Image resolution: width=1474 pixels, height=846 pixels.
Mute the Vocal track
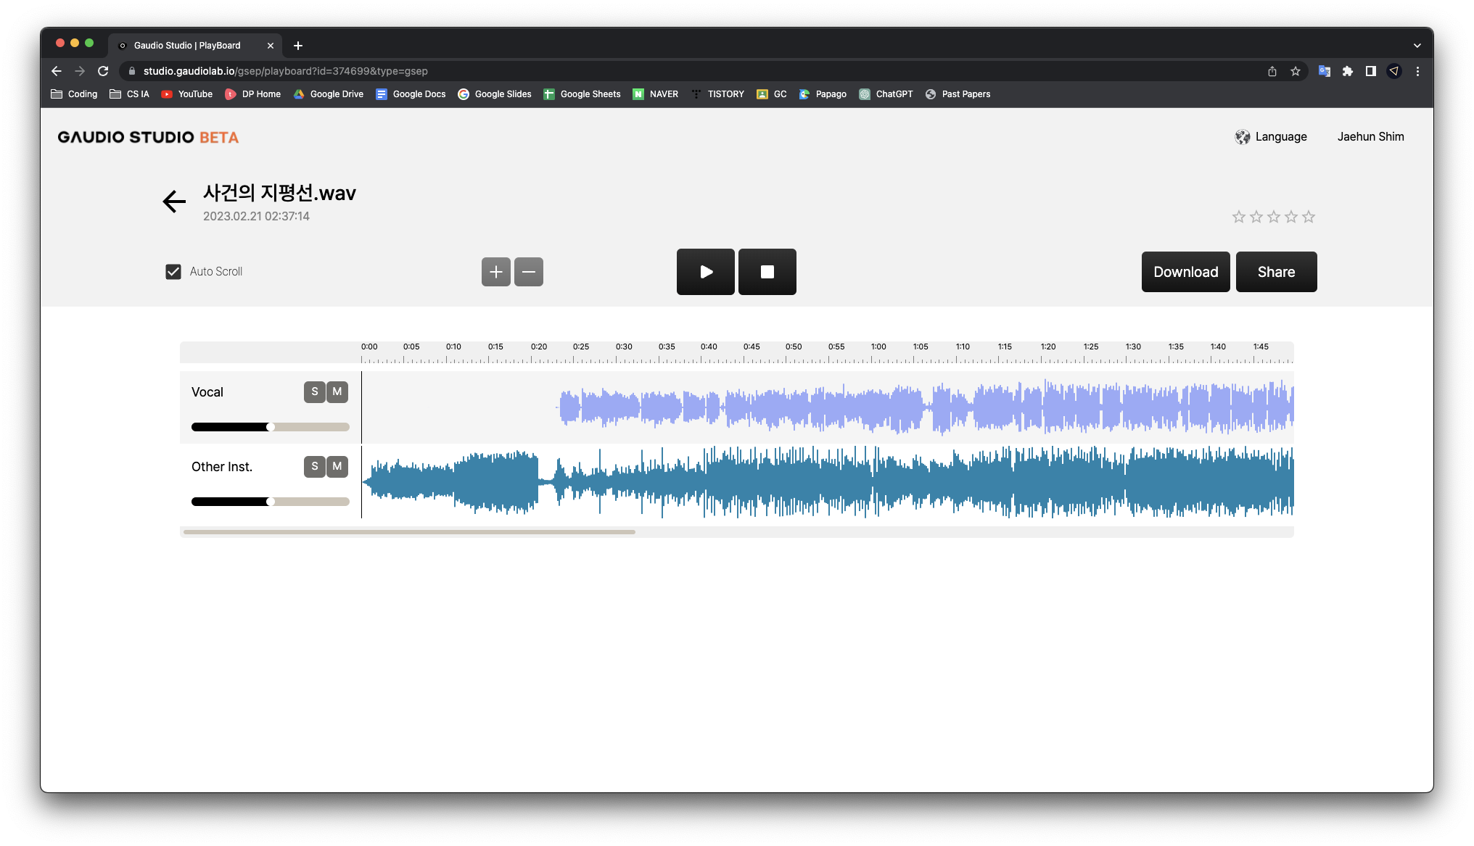point(337,391)
